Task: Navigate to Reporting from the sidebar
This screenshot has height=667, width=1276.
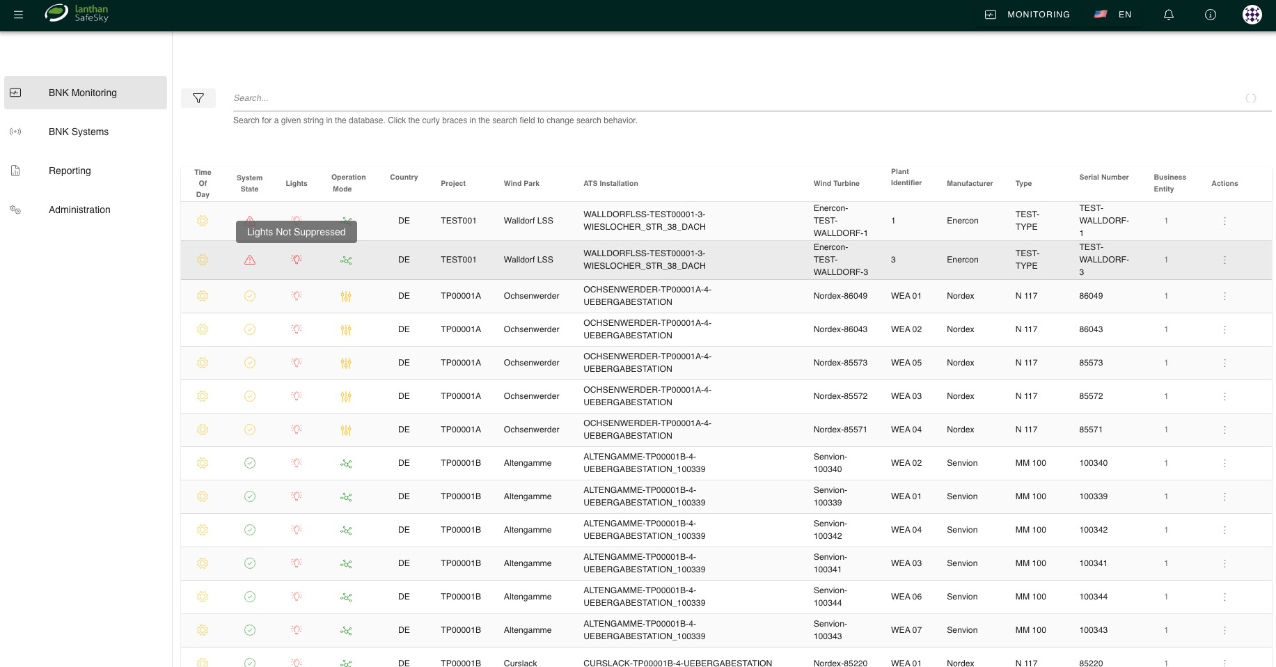Action: 70,171
